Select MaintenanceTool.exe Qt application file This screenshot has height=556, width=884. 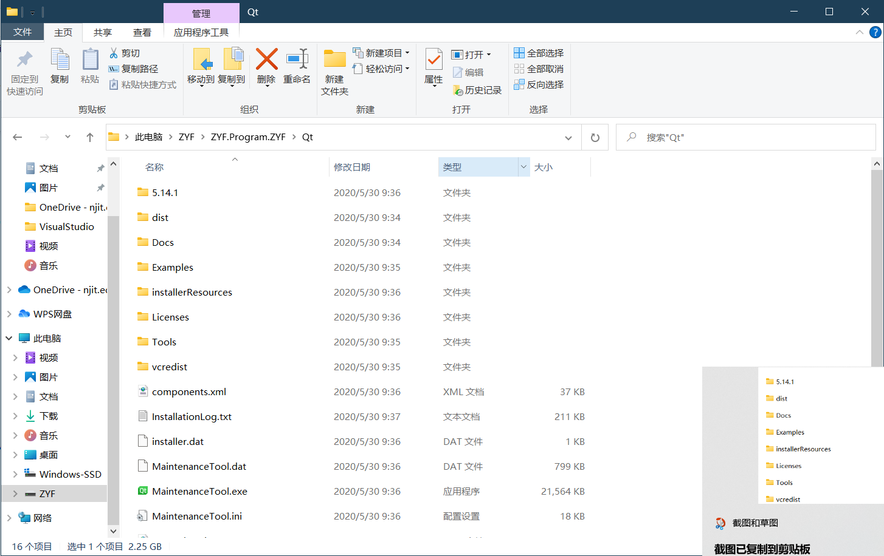(x=199, y=491)
